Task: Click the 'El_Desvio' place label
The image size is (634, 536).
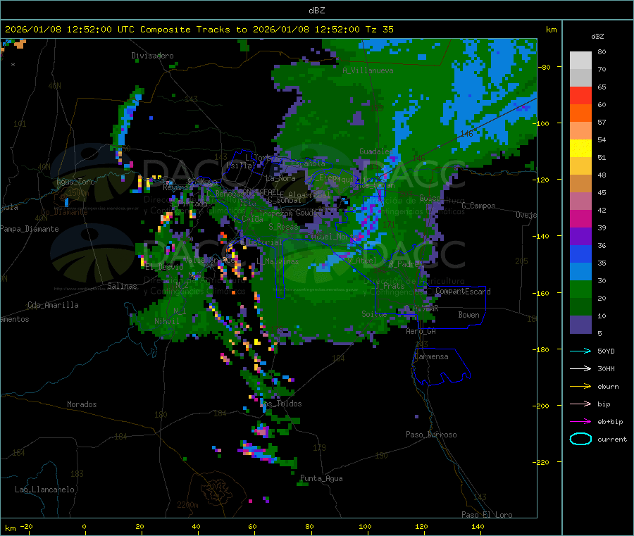Action: pos(164,267)
